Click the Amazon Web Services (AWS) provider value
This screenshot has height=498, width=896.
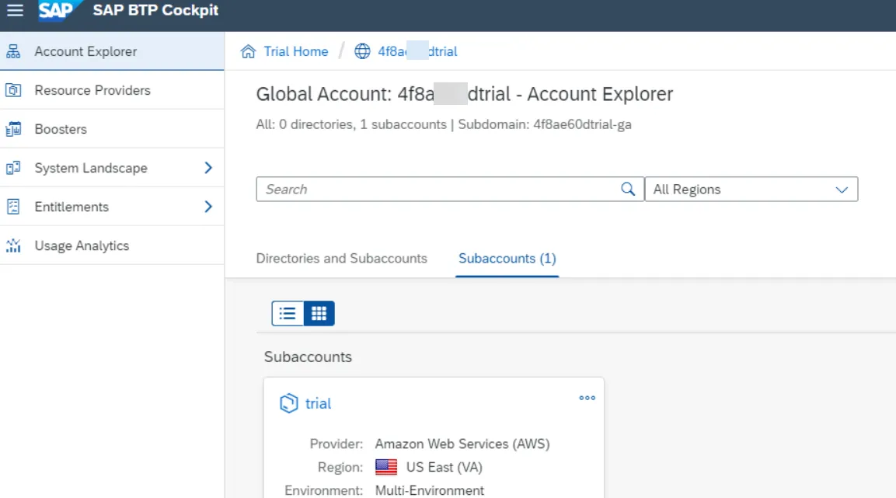(x=462, y=444)
